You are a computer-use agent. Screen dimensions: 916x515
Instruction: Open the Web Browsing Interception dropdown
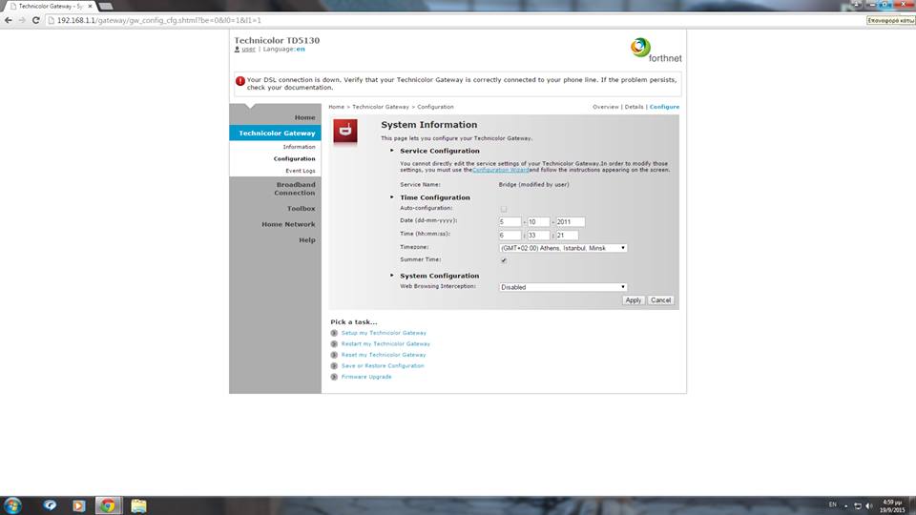pyautogui.click(x=563, y=287)
